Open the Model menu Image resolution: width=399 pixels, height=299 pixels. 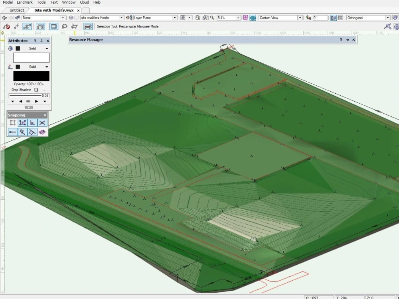(8, 2)
